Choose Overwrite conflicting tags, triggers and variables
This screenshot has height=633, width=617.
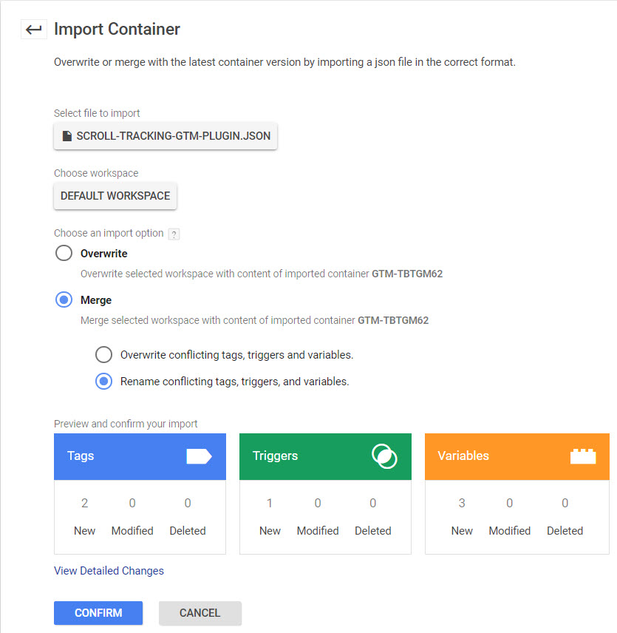tap(103, 355)
